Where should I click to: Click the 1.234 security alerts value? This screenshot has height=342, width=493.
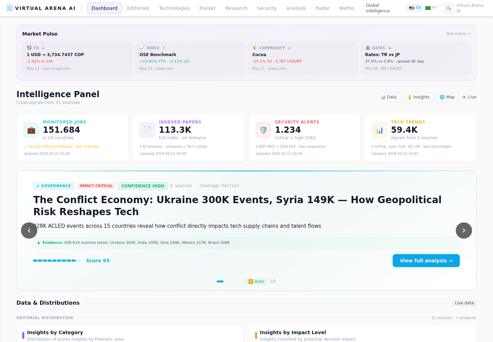(288, 130)
